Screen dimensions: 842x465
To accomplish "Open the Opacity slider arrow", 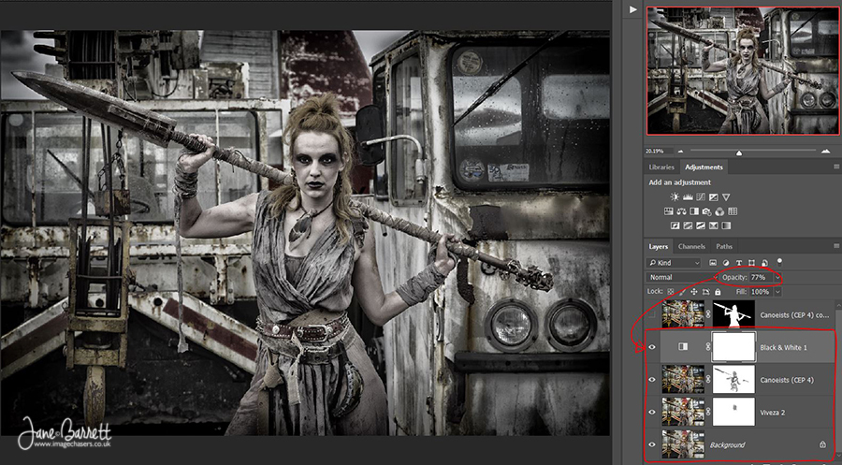I will pos(777,278).
